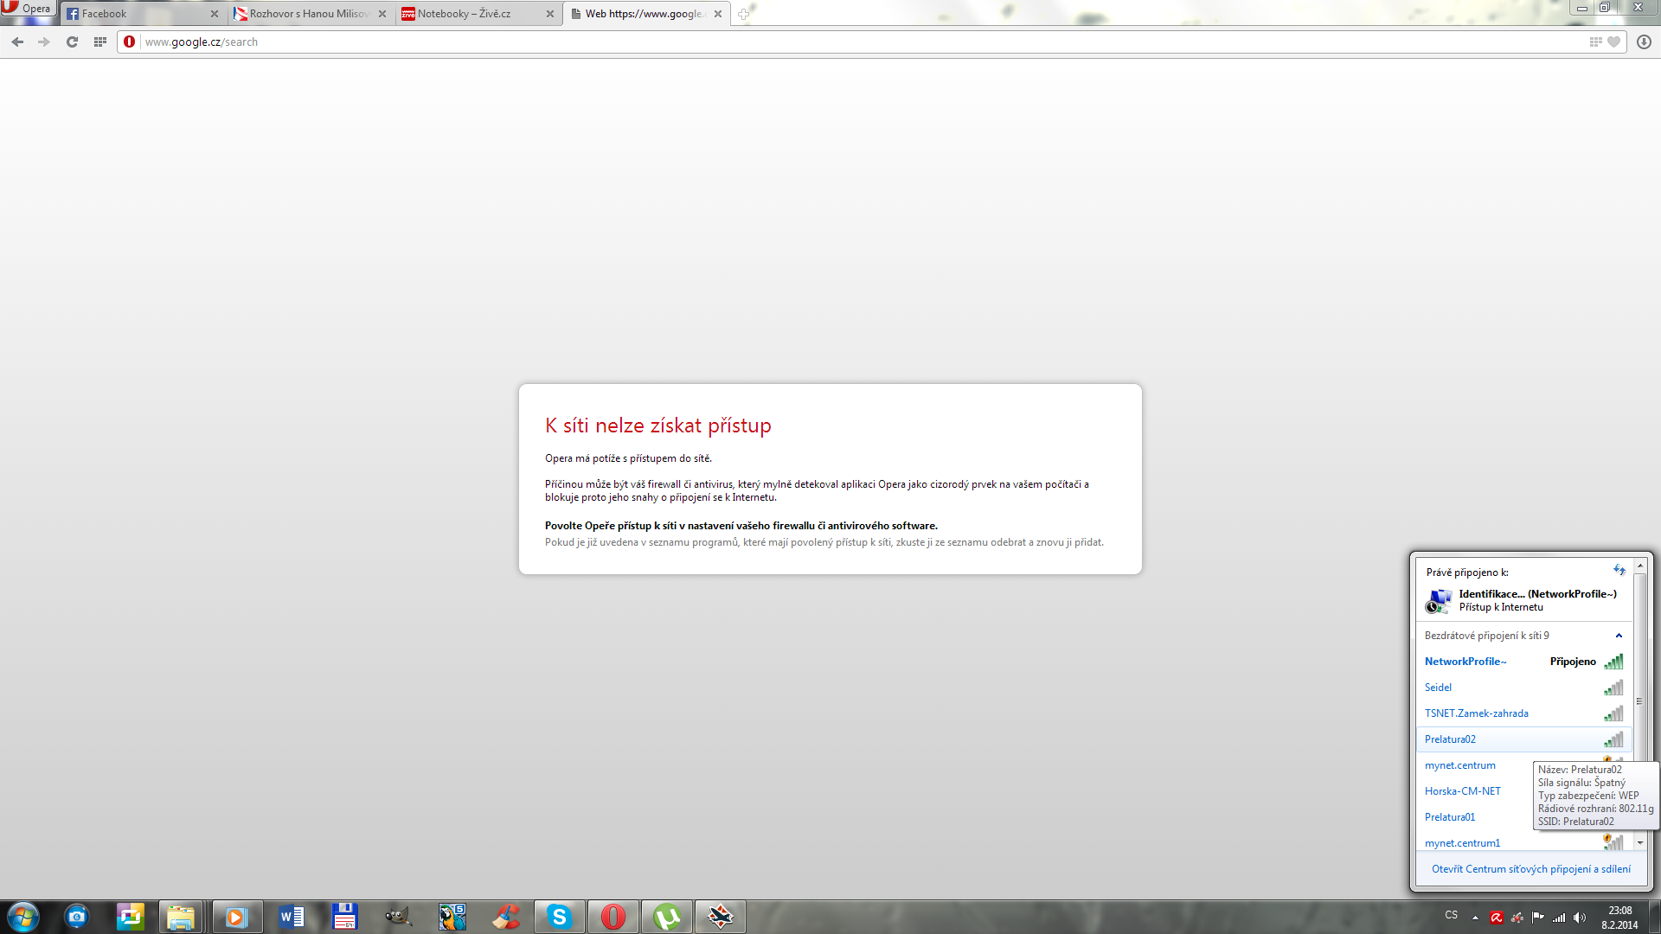Collapse the wireless connection section chevron
Viewport: 1661px width, 934px height.
coord(1619,636)
